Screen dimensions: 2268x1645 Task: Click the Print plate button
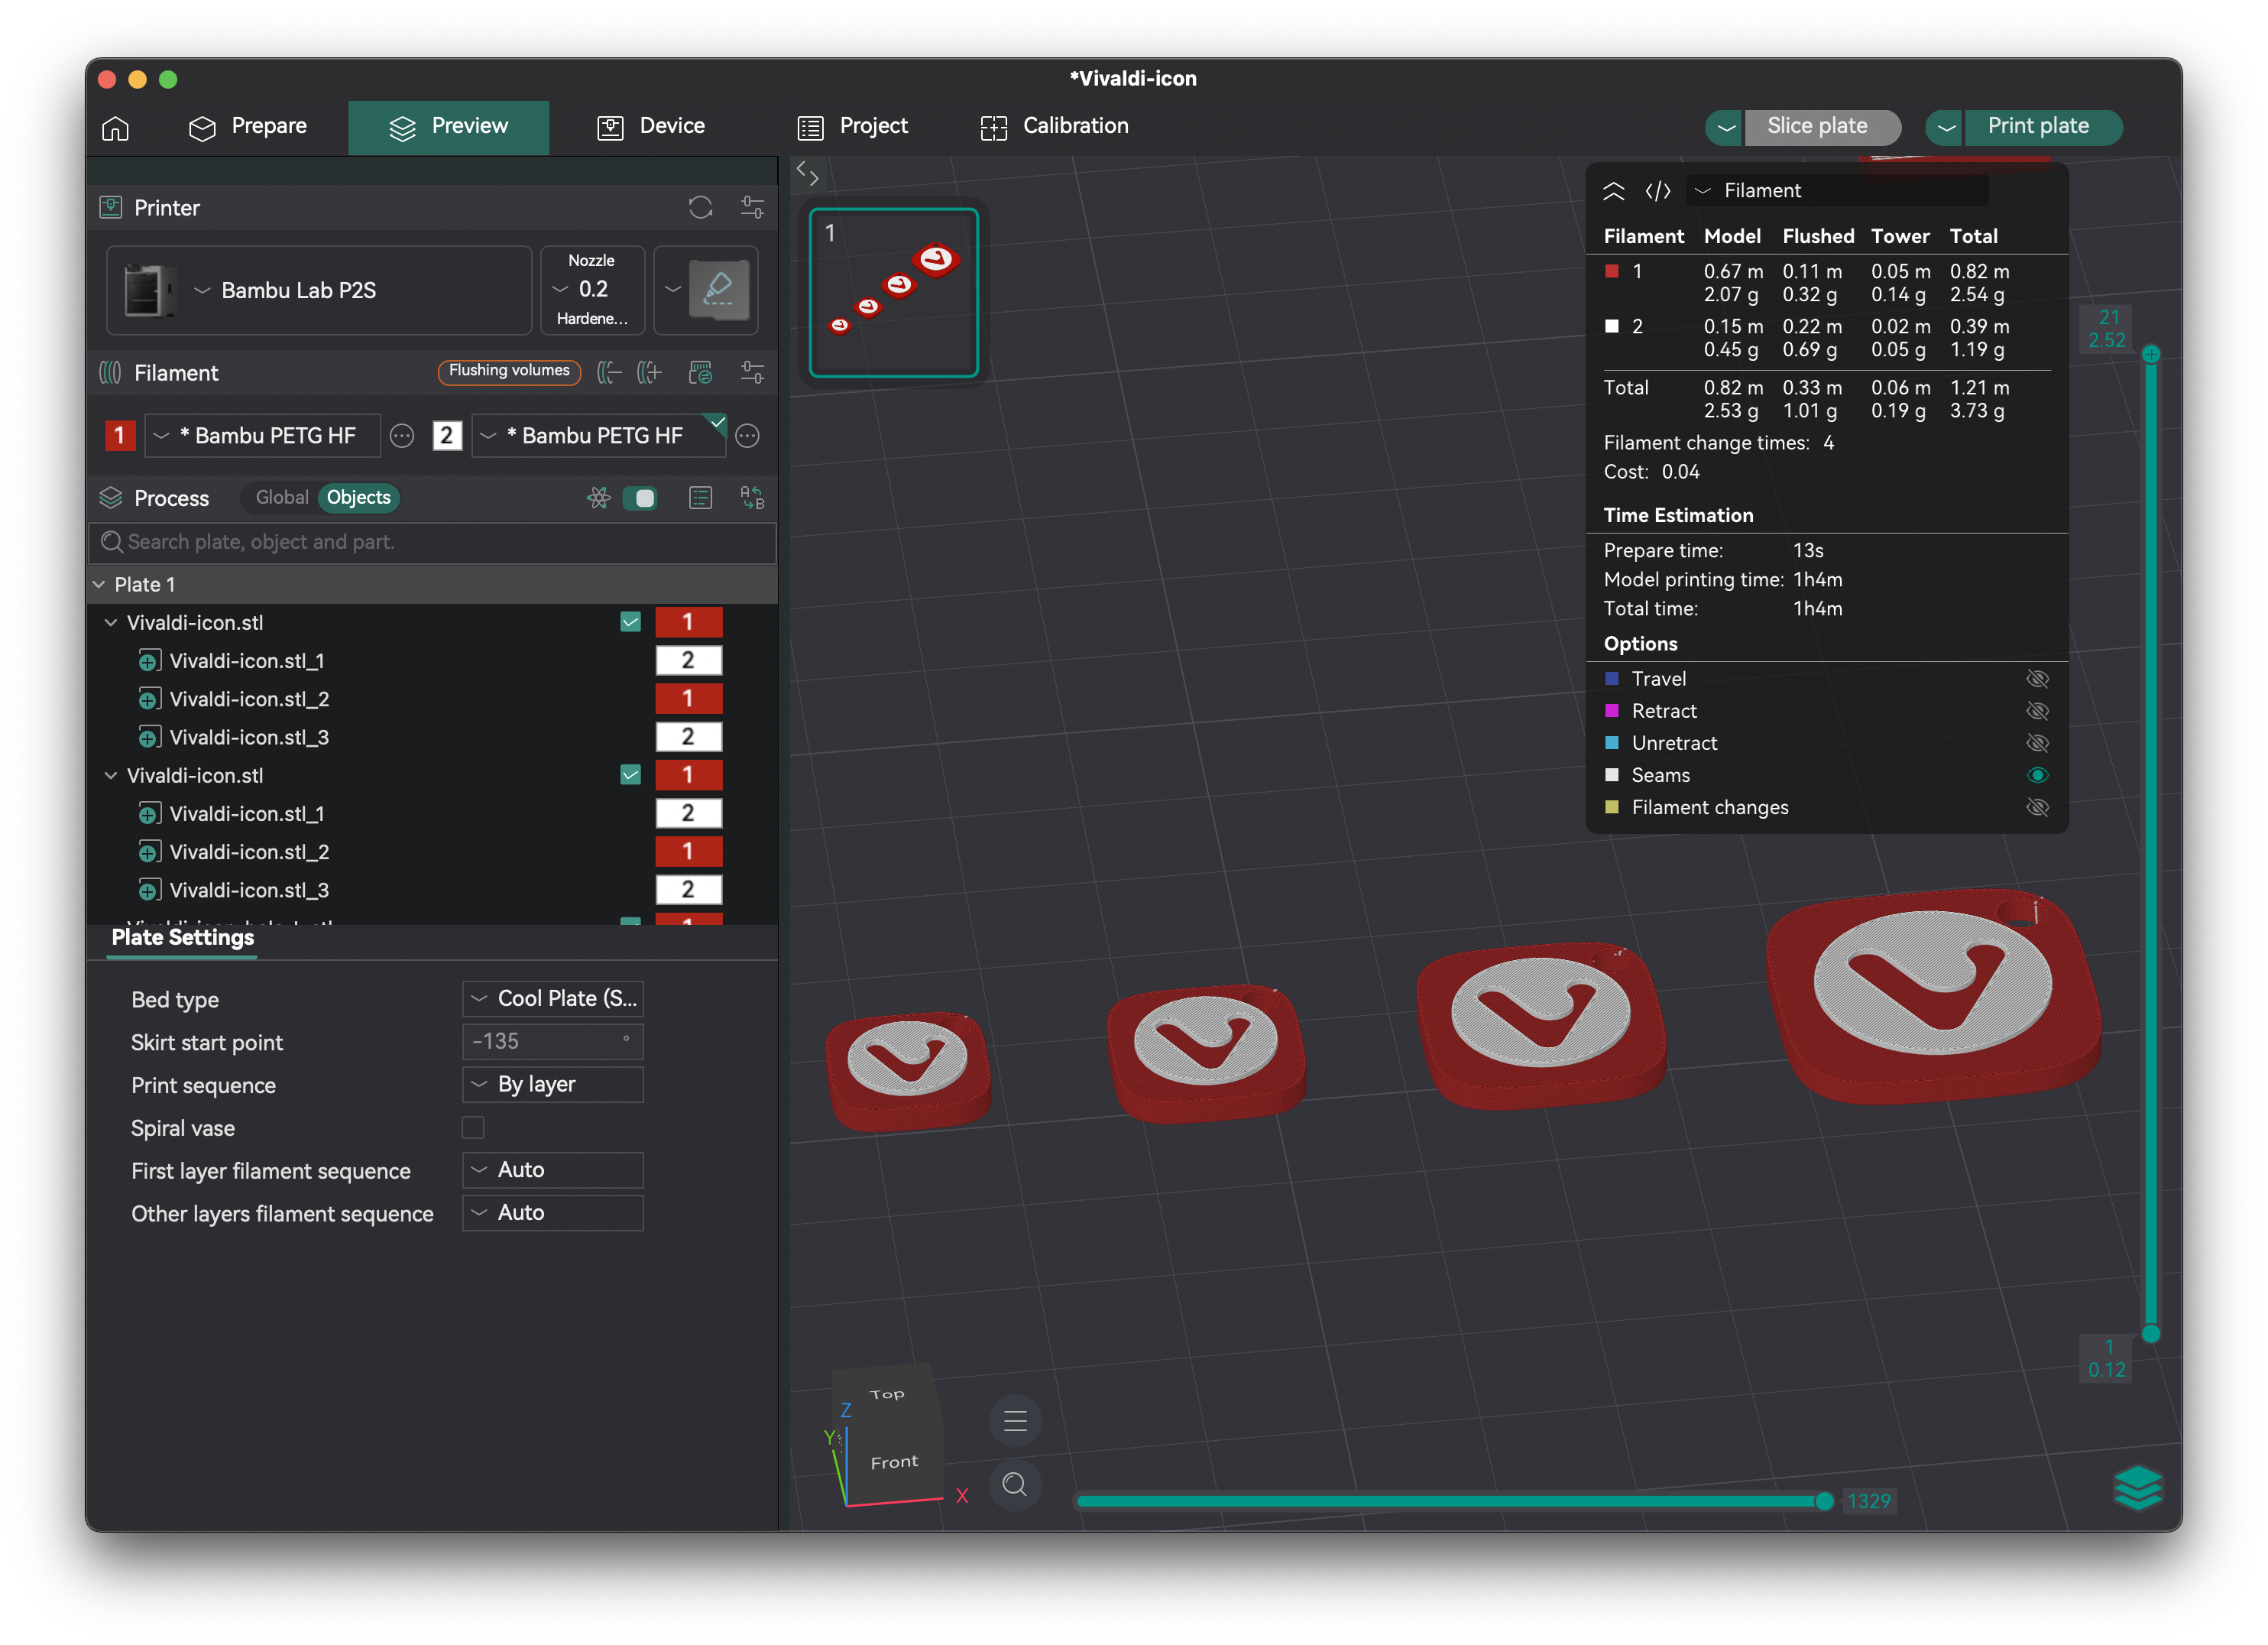click(2042, 126)
